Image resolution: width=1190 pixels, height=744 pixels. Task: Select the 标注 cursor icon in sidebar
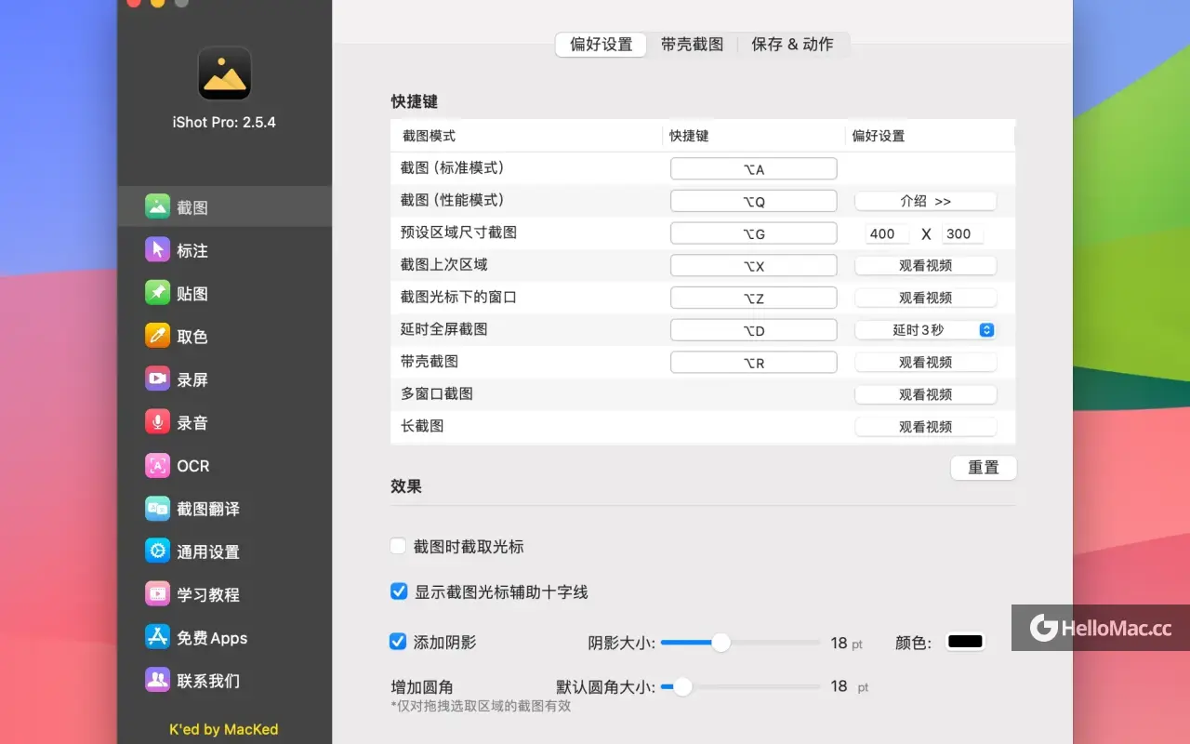pos(157,250)
